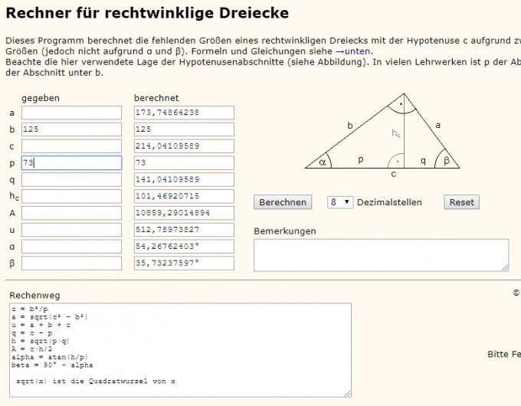Screen dimensions: 521x406
Task: Click the given input field for area A
Action: pyautogui.click(x=71, y=213)
